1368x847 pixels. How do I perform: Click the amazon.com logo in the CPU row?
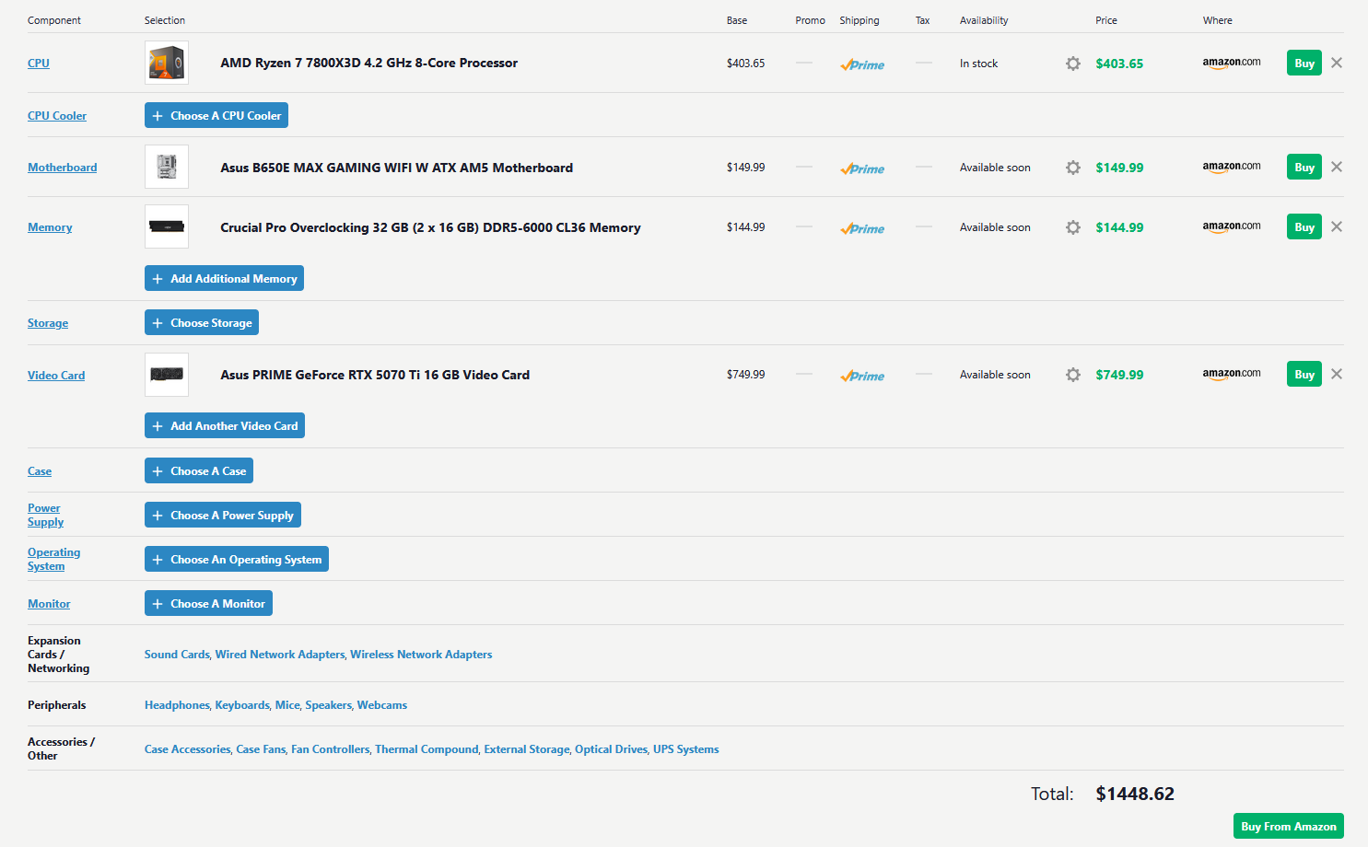1232,63
